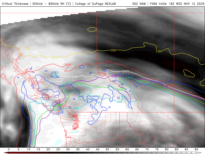Viewport: 205px width, 154px height.
Task: Click the colorbar tick label "90"
Action: point(187,149)
